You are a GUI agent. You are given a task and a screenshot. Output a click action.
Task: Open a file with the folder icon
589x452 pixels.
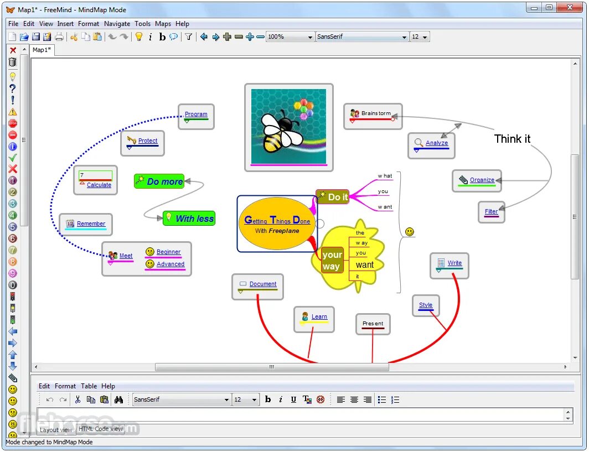pos(24,37)
